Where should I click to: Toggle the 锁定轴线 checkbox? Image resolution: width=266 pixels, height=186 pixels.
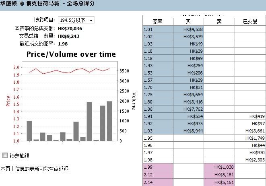click(5, 155)
